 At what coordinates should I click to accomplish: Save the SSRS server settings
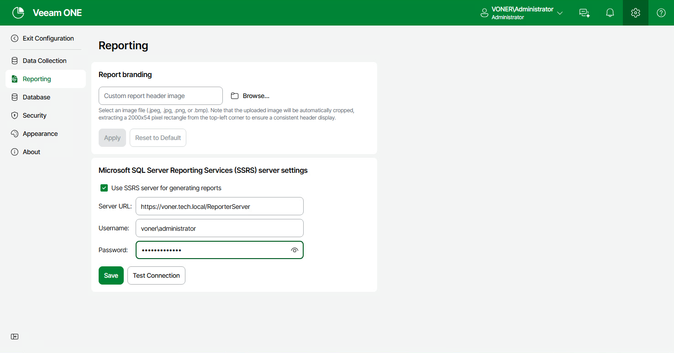pos(111,275)
